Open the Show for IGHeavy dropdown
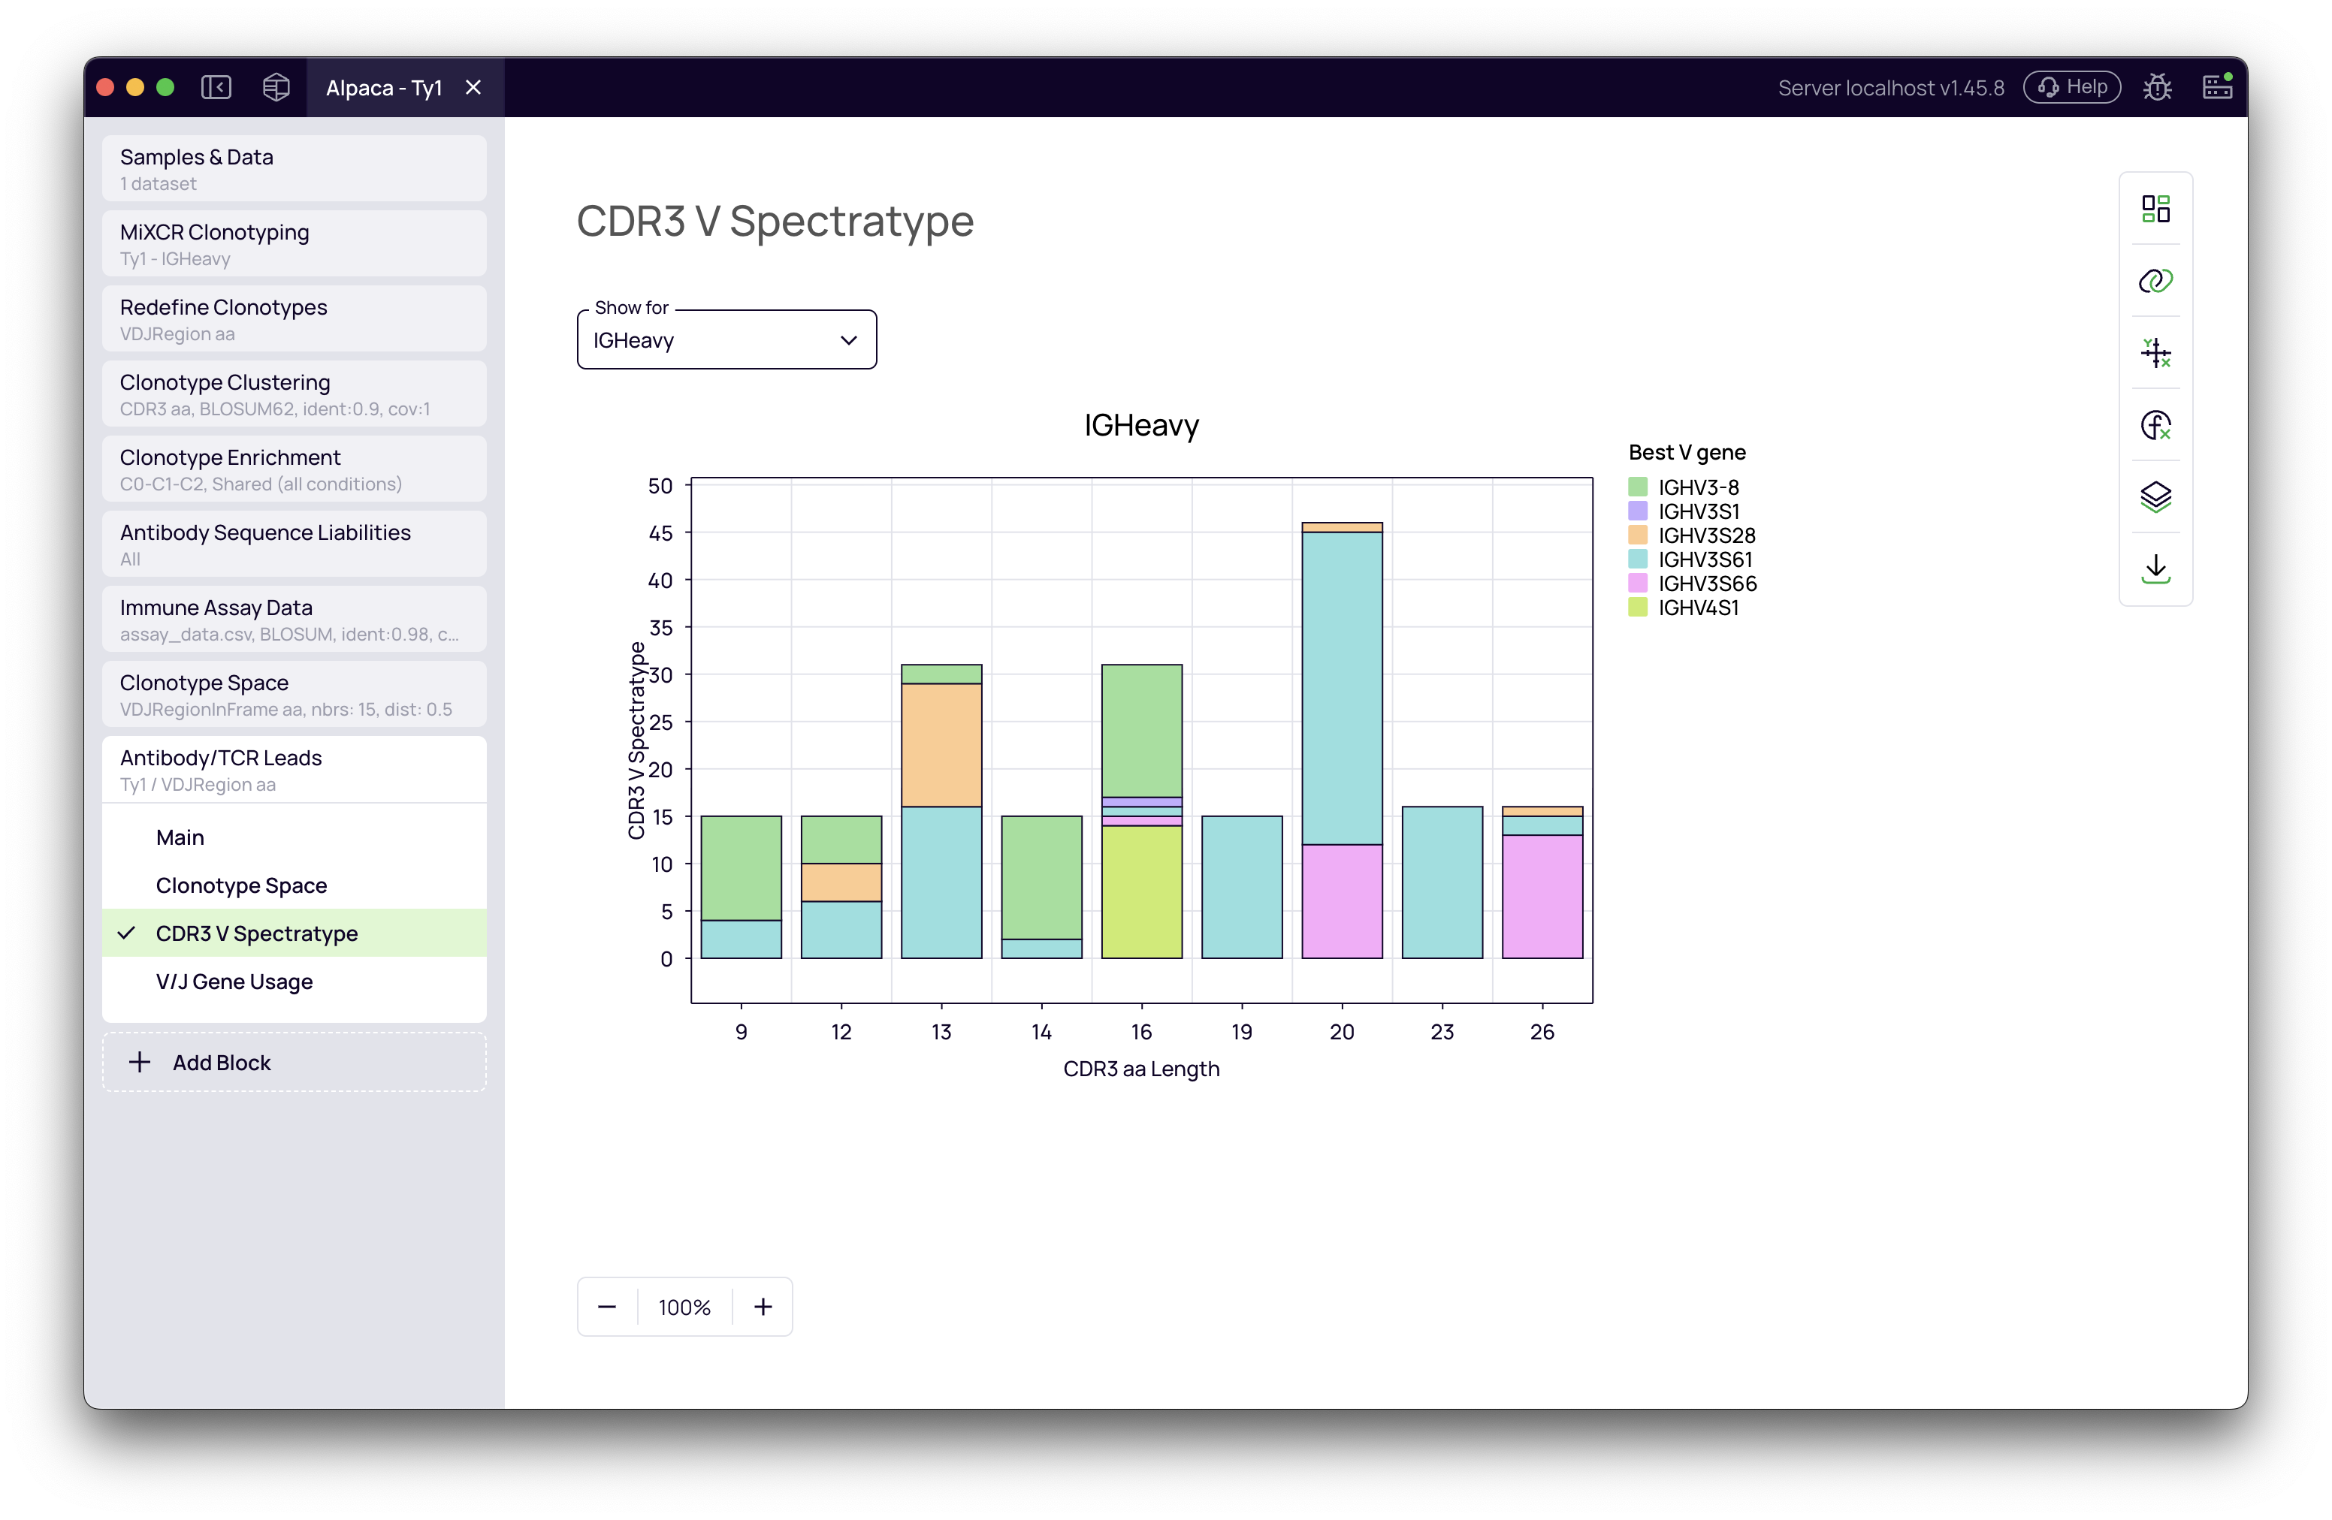The width and height of the screenshot is (2332, 1520). pyautogui.click(x=726, y=340)
